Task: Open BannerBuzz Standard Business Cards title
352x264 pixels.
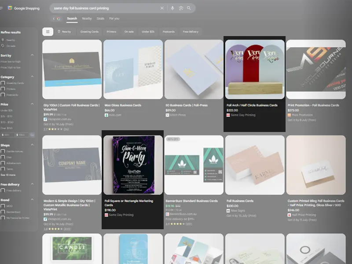Action: tap(191, 201)
